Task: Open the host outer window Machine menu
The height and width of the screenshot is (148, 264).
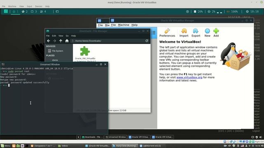Action: 12,7
